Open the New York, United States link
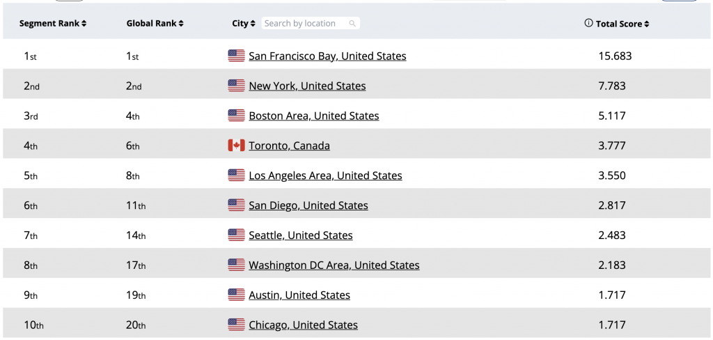This screenshot has height=340, width=713. pos(307,86)
